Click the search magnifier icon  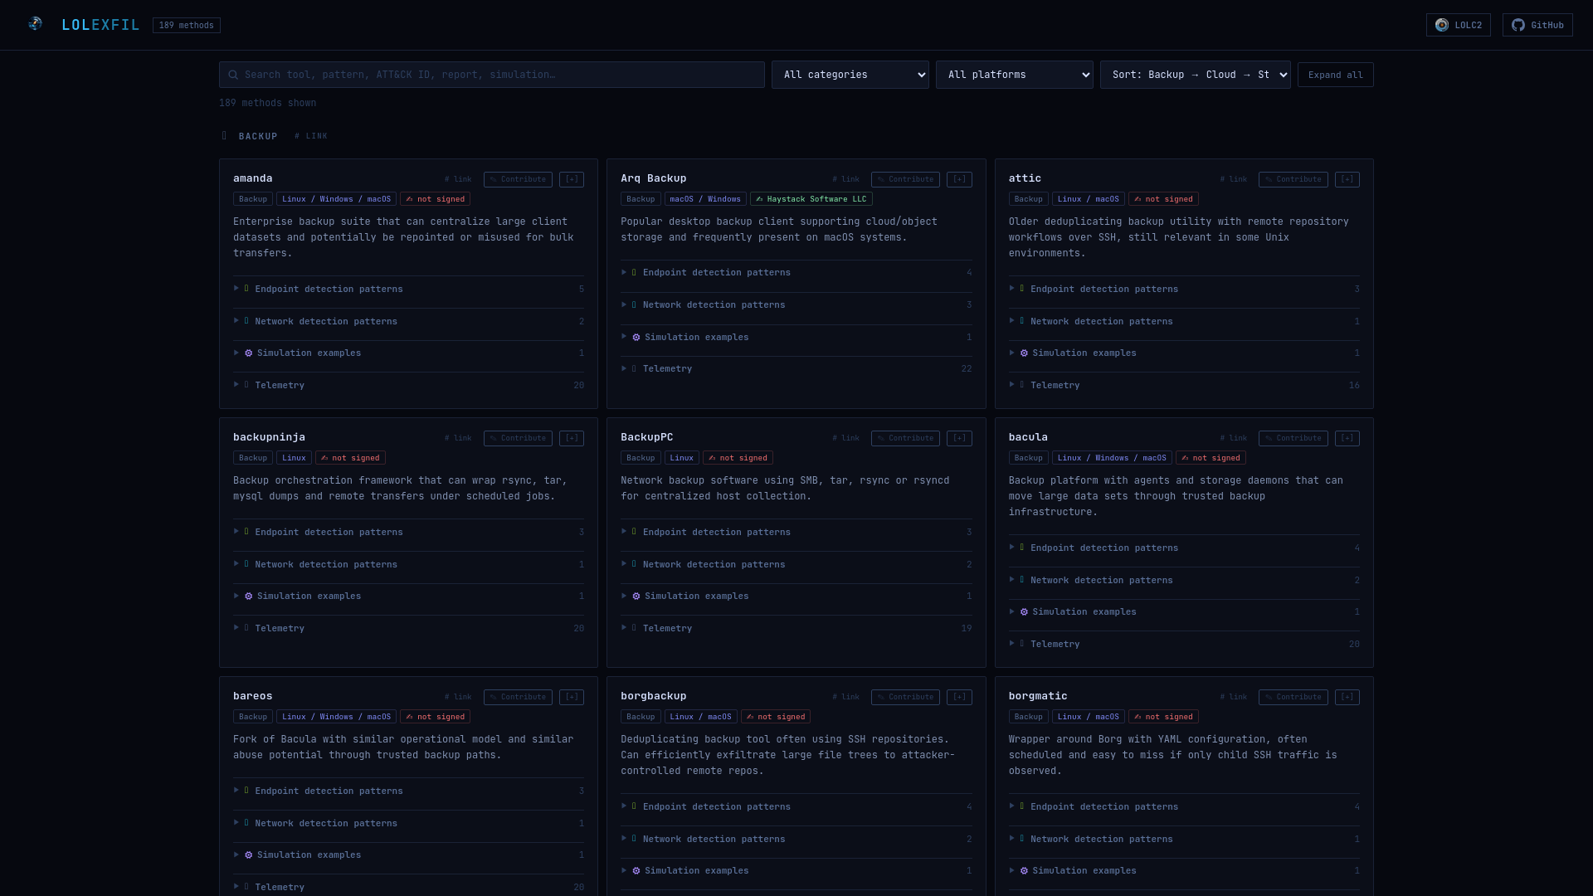233,75
